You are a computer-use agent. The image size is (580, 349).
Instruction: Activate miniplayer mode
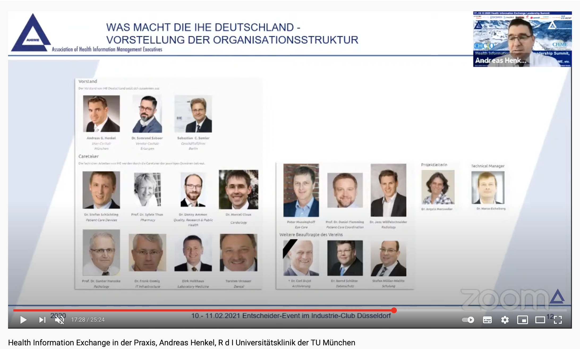coord(522,320)
